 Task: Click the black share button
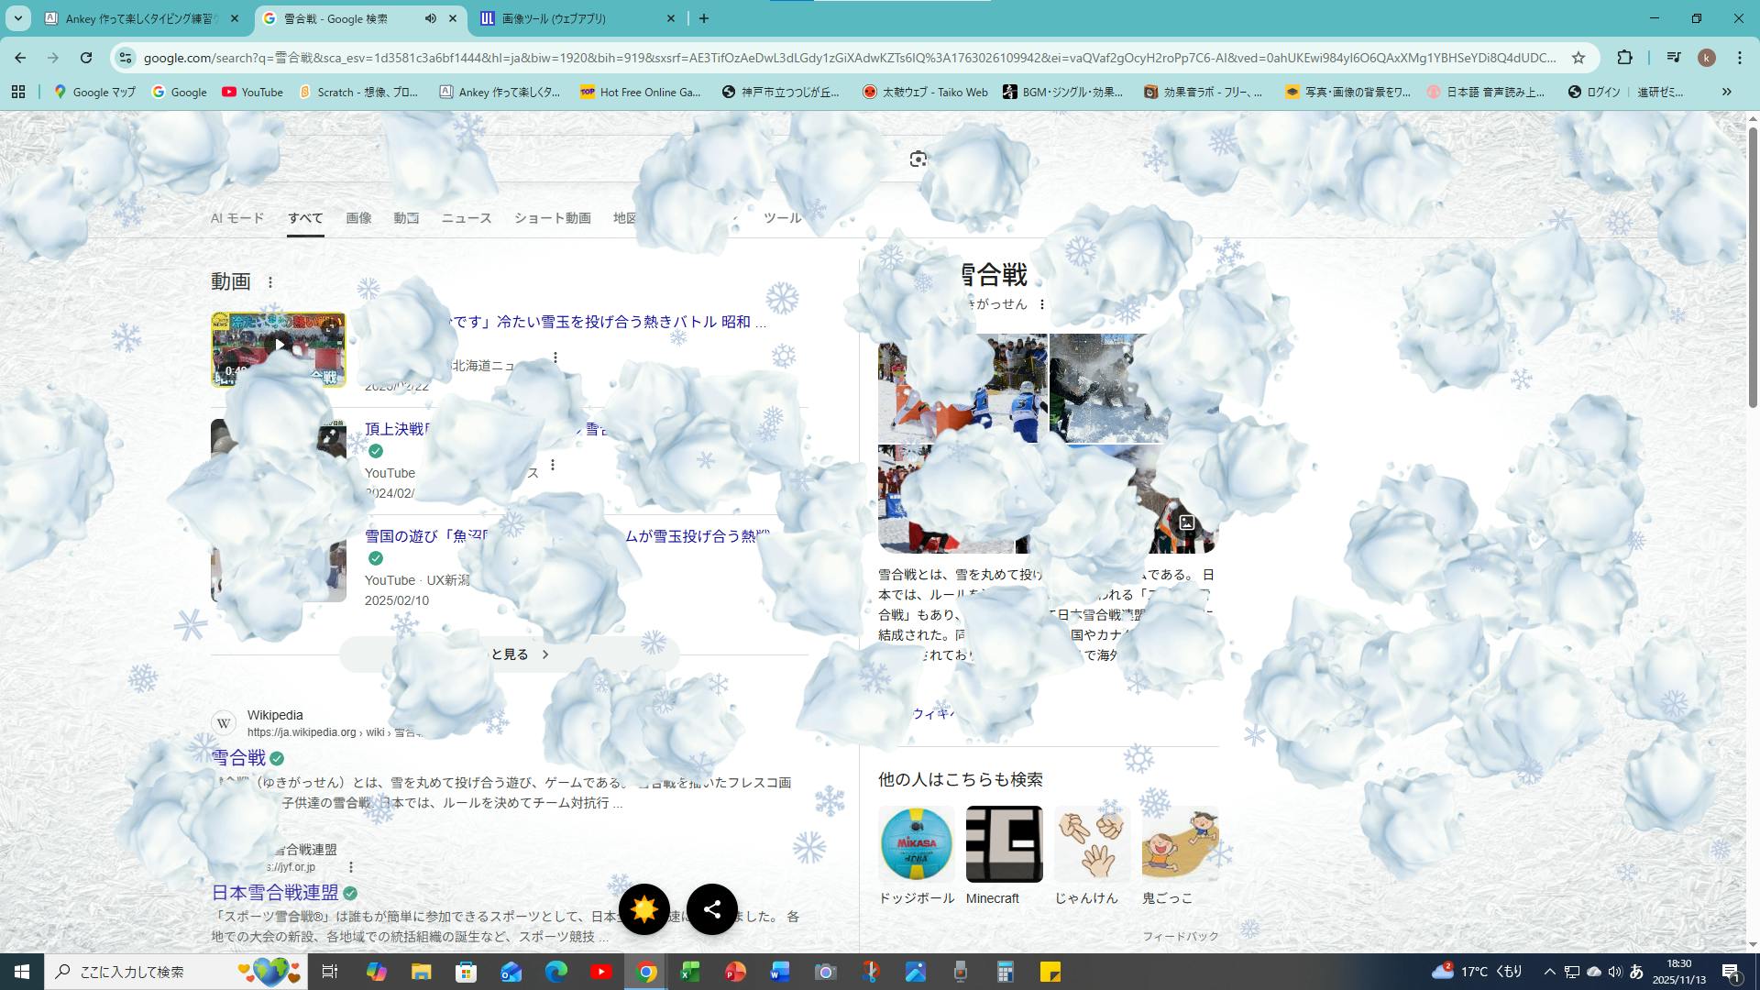coord(712,908)
